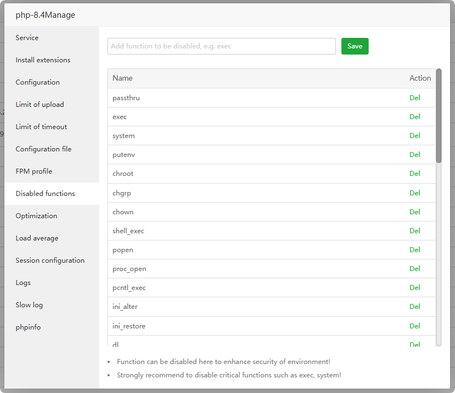455x393 pixels.
Task: Click Del next to shell_exec
Action: coord(414,231)
